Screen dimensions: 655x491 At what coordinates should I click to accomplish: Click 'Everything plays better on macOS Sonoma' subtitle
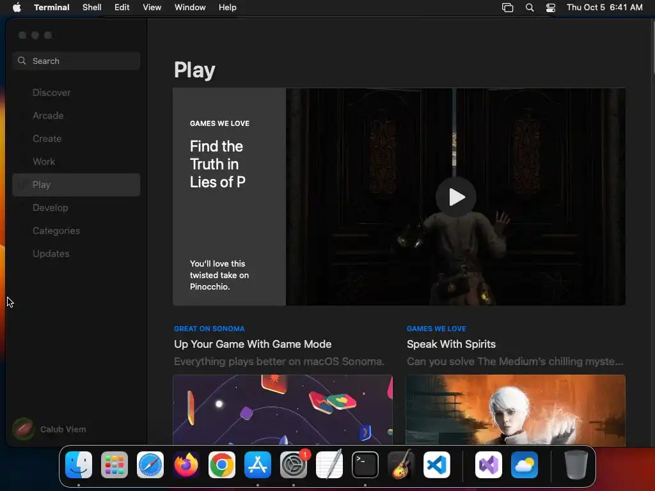(279, 361)
